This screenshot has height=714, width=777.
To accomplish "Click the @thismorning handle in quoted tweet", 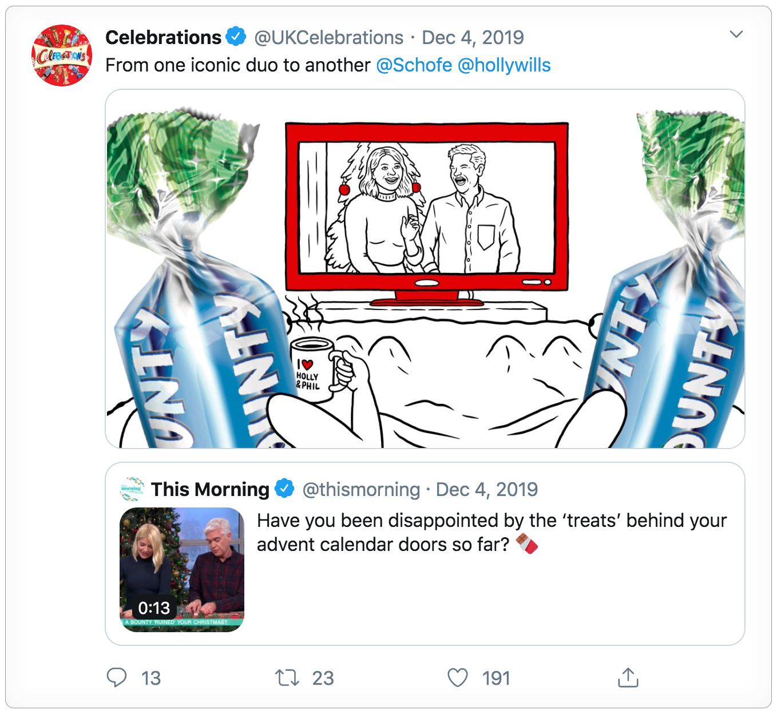I will click(361, 490).
